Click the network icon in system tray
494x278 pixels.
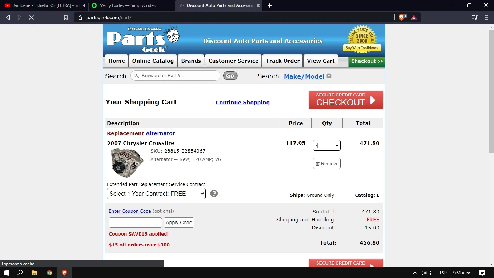[433, 273]
